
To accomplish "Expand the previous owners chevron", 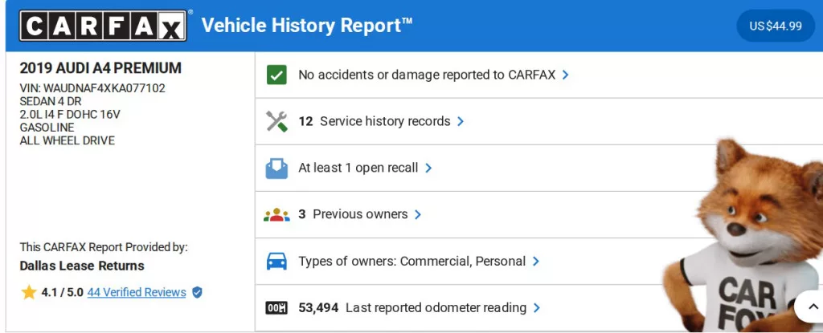I will tap(418, 215).
